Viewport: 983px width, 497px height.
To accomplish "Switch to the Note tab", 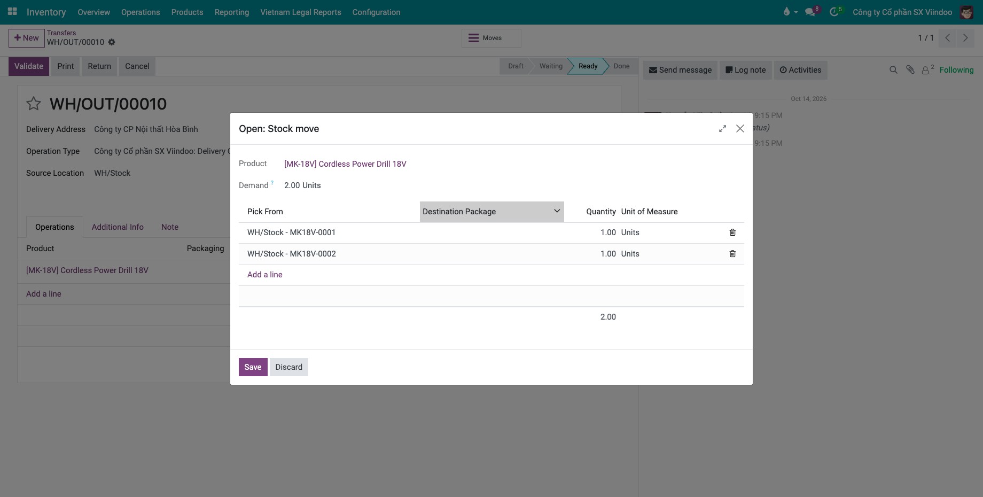I will 170,227.
